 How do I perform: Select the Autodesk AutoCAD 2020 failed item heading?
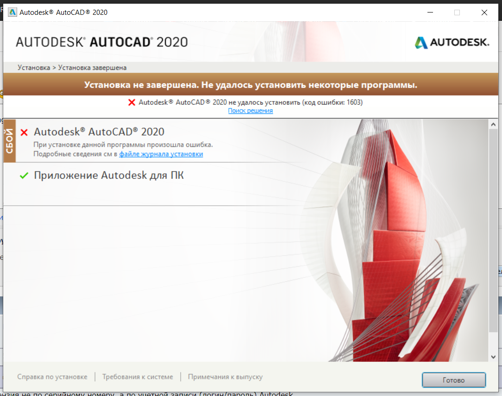99,132
